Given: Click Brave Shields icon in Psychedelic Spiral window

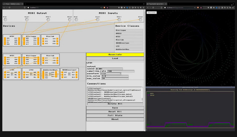Looking at the screenshot, I should click(198, 8).
